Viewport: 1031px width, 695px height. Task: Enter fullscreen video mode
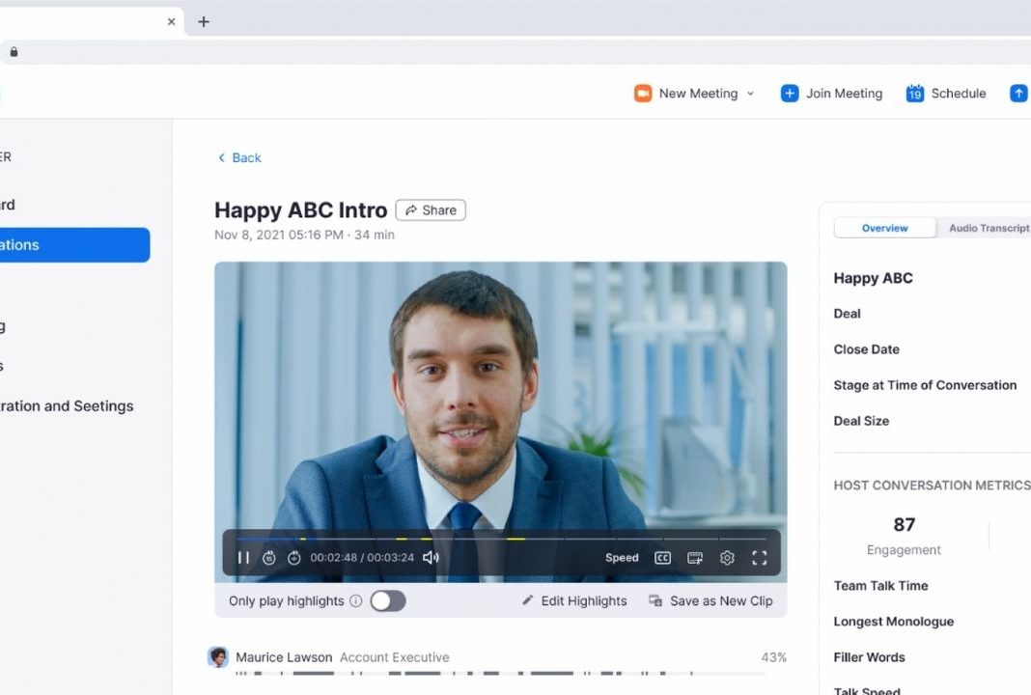[x=760, y=558]
